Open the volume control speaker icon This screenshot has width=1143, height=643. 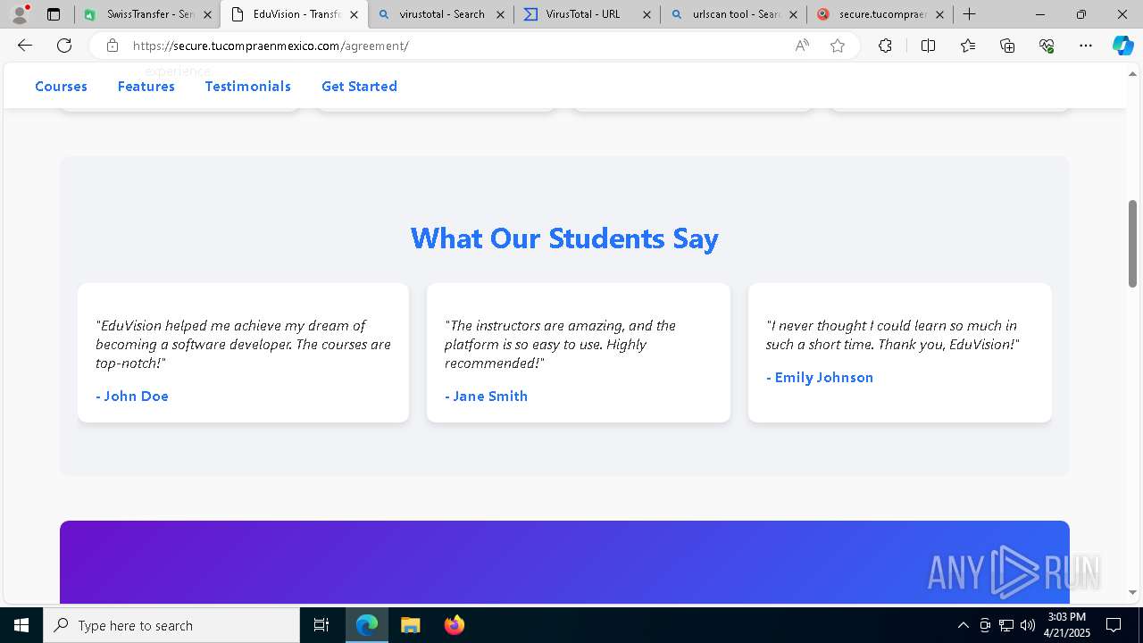pos(1027,625)
